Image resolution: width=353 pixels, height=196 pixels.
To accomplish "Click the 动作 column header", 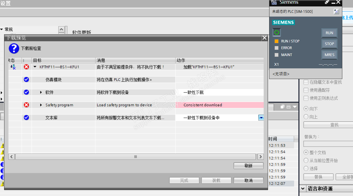I will pos(220,60).
